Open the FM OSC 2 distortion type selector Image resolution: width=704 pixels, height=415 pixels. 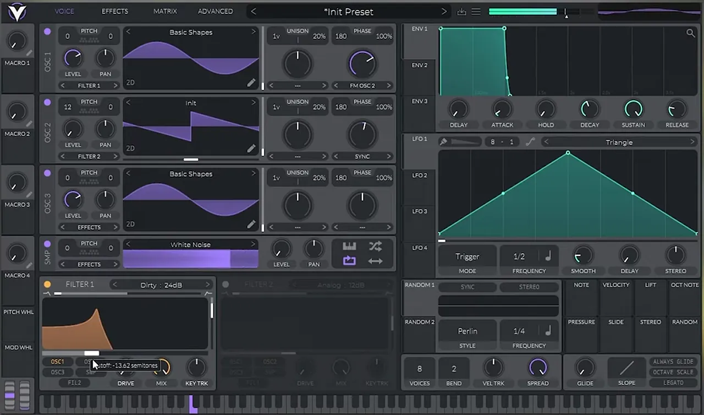click(x=362, y=86)
